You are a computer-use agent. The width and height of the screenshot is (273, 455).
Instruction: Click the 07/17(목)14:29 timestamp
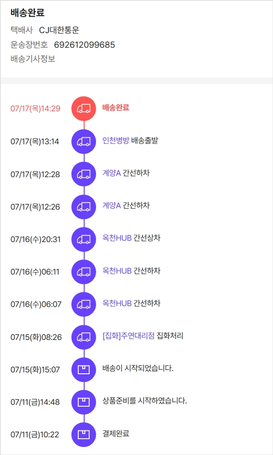[x=35, y=109]
